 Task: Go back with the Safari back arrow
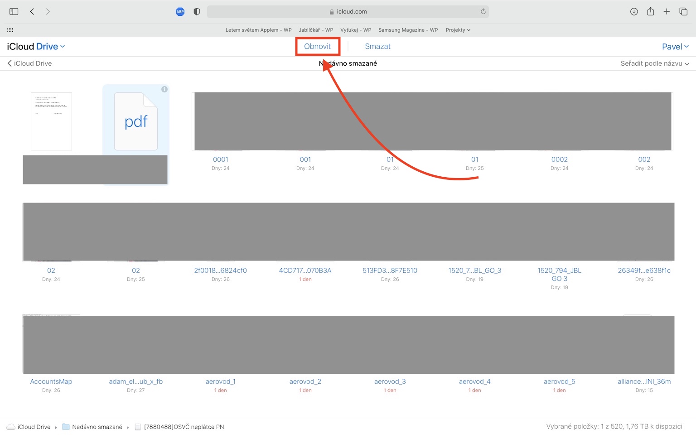click(x=32, y=12)
